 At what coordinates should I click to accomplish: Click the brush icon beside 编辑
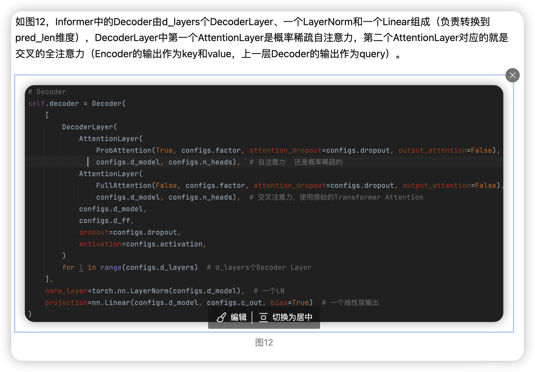point(221,317)
